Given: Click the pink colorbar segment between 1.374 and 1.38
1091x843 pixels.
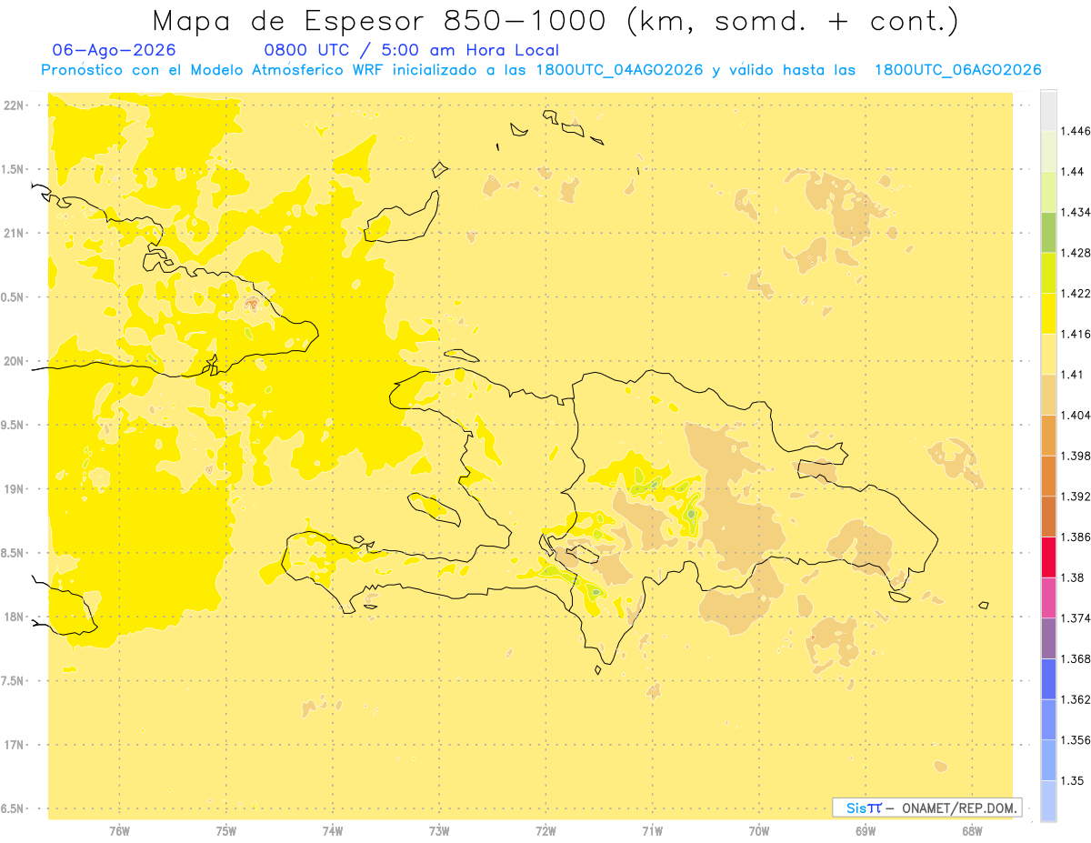Looking at the screenshot, I should coord(1049,598).
